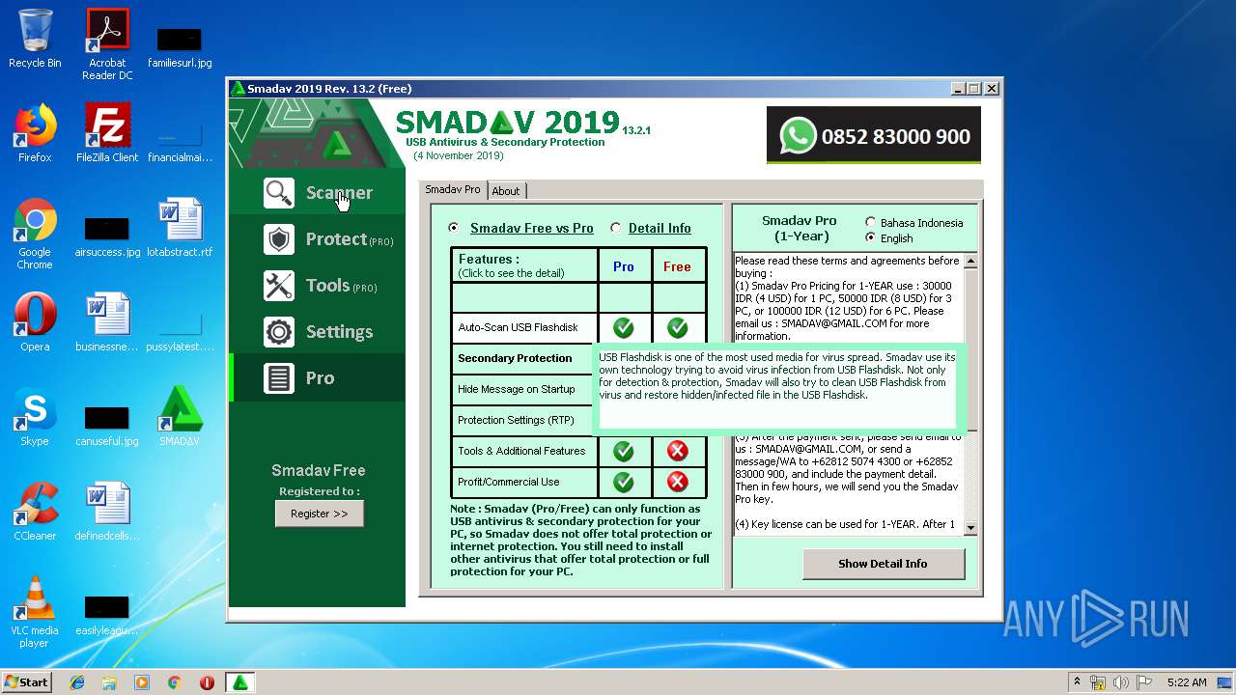The image size is (1236, 695).
Task: Click Internet Explorer taskbar icon
Action: (77, 682)
